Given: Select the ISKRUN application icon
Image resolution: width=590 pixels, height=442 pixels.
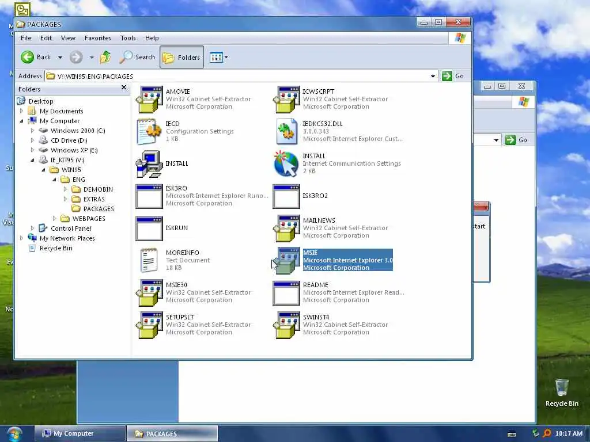Looking at the screenshot, I should point(149,228).
